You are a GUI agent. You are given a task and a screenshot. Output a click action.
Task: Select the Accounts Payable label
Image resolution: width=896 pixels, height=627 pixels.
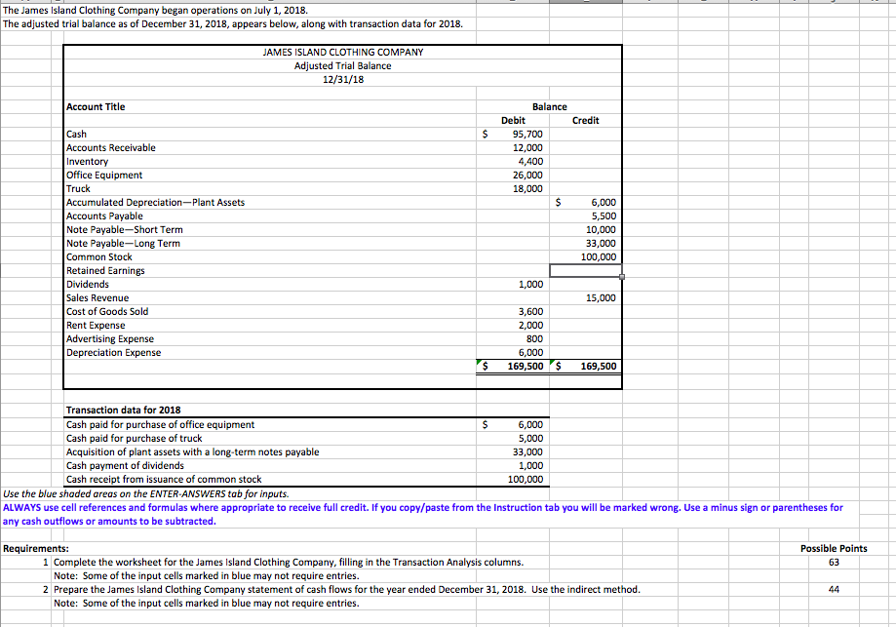[104, 216]
